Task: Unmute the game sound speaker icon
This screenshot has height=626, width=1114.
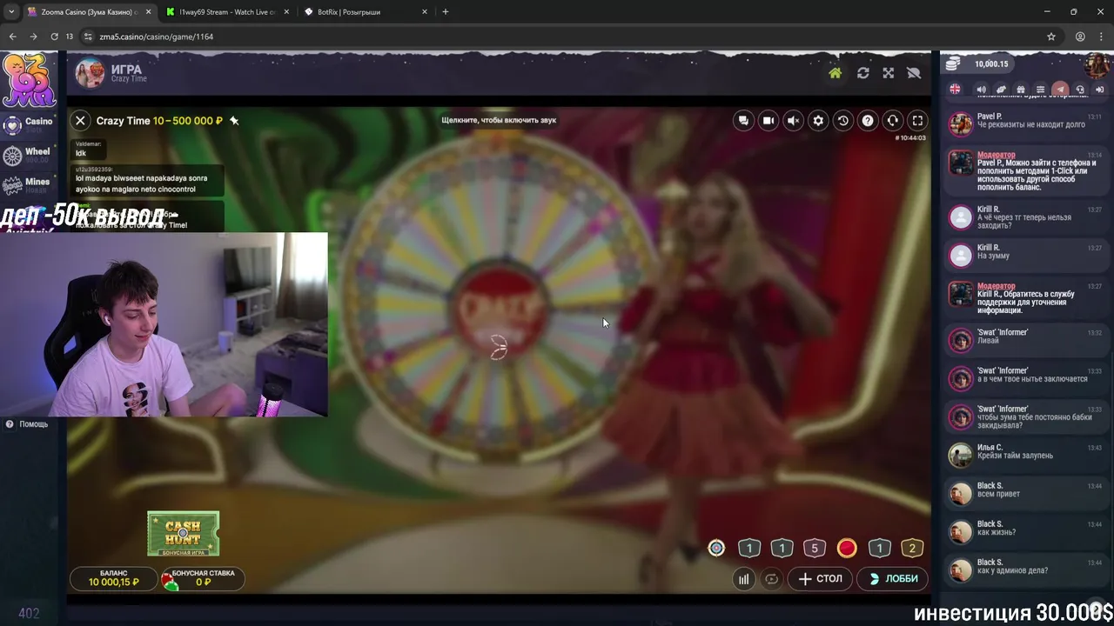Action: (793, 121)
